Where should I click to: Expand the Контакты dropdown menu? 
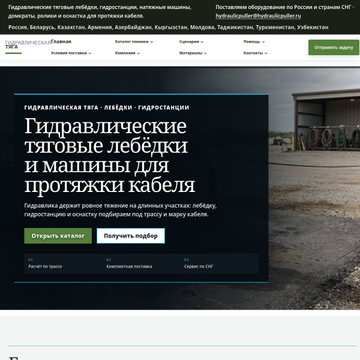tap(256, 53)
